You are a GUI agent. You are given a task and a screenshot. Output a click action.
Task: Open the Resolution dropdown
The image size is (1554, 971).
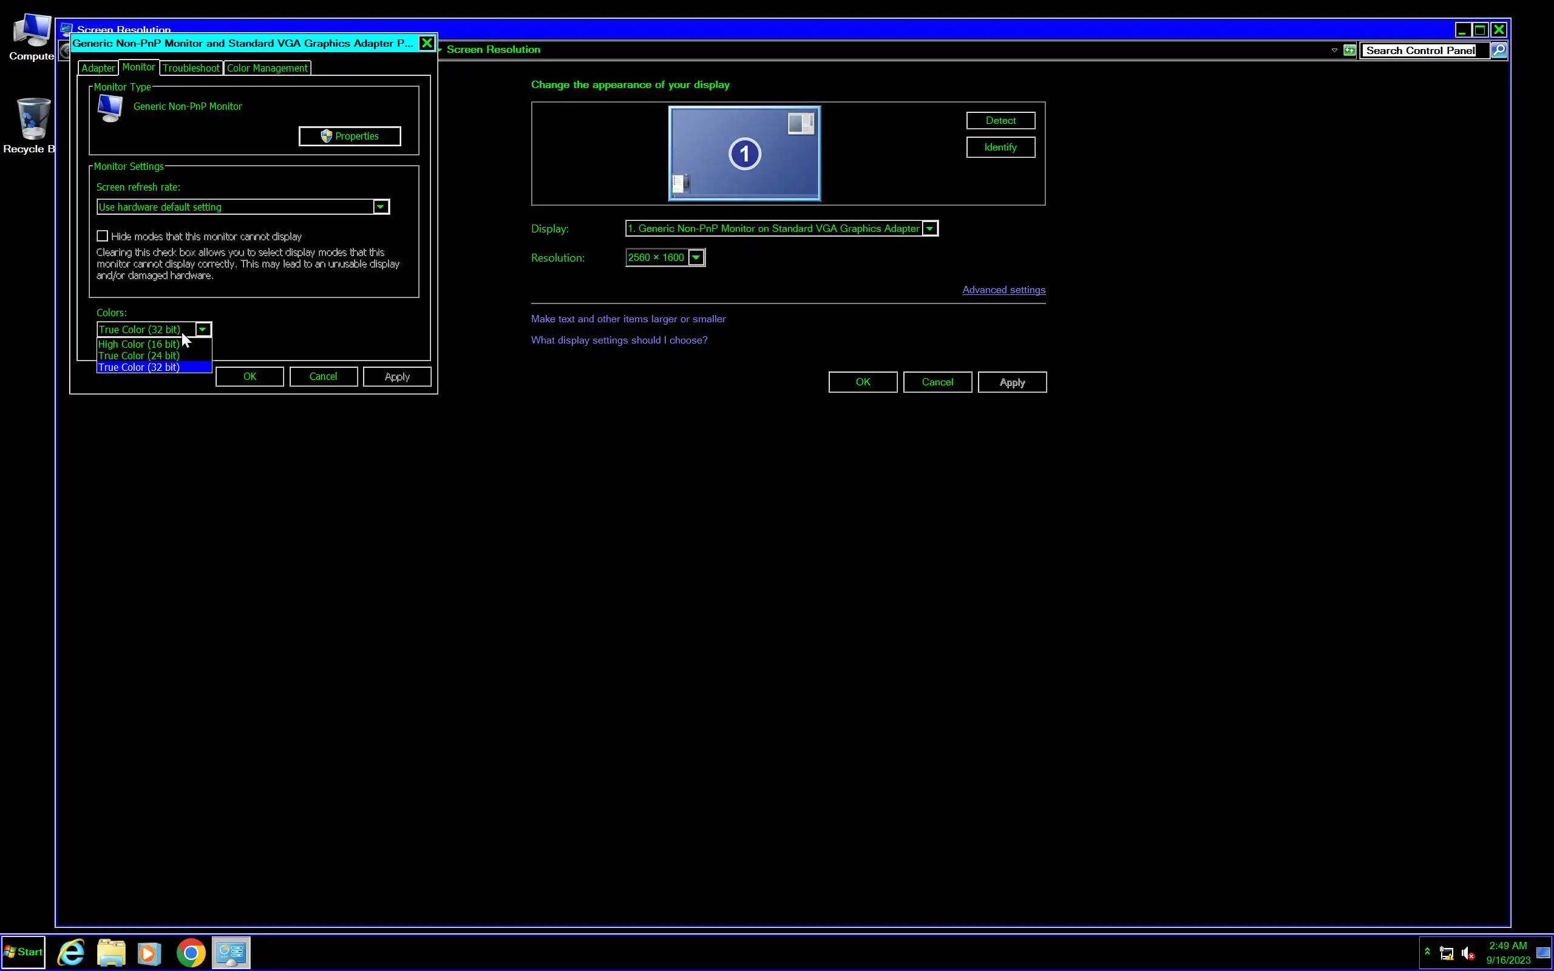click(696, 257)
